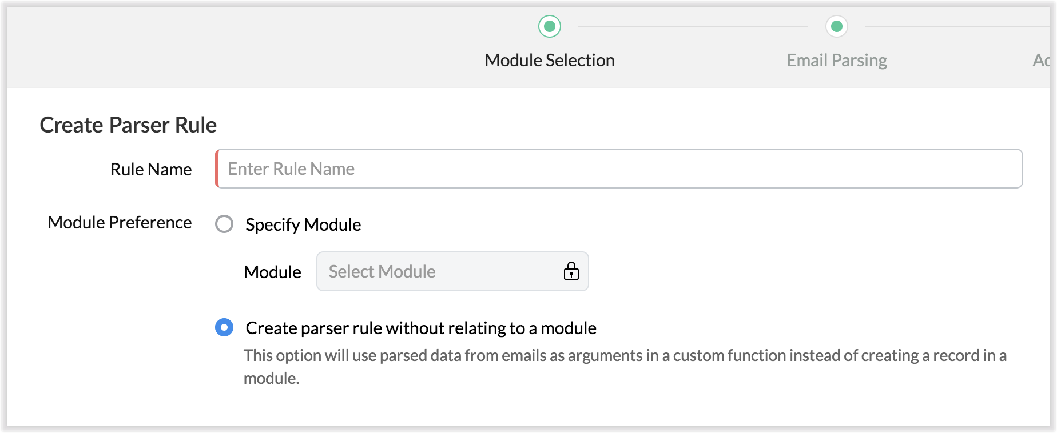Click the lock icon in Module field
1057x433 pixels.
(571, 271)
